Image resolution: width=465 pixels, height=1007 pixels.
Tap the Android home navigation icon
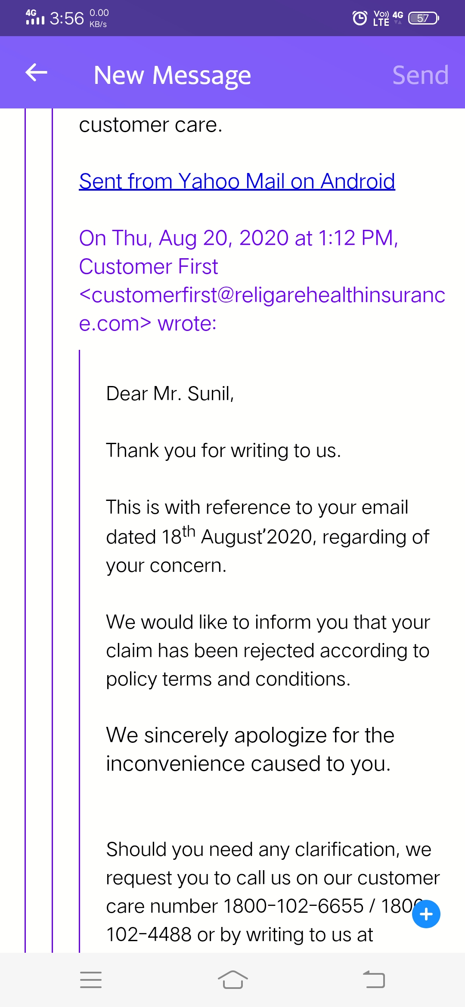click(x=232, y=979)
